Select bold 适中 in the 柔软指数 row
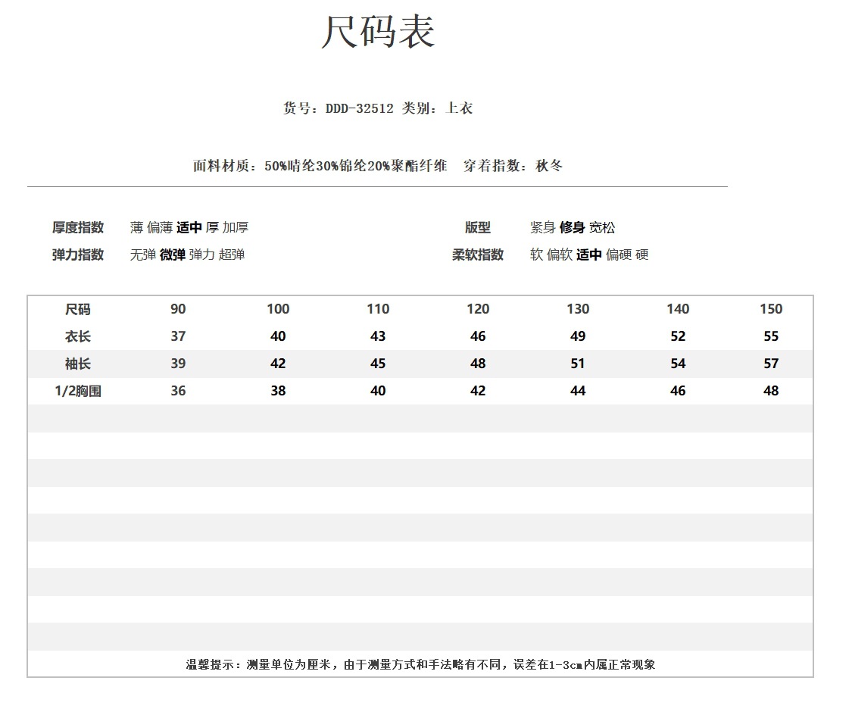The height and width of the screenshot is (712, 852). click(x=589, y=255)
